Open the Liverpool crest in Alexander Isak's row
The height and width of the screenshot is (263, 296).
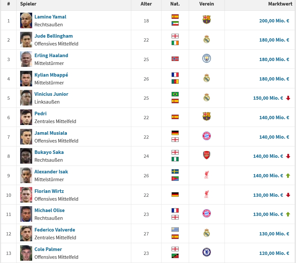point(207,175)
